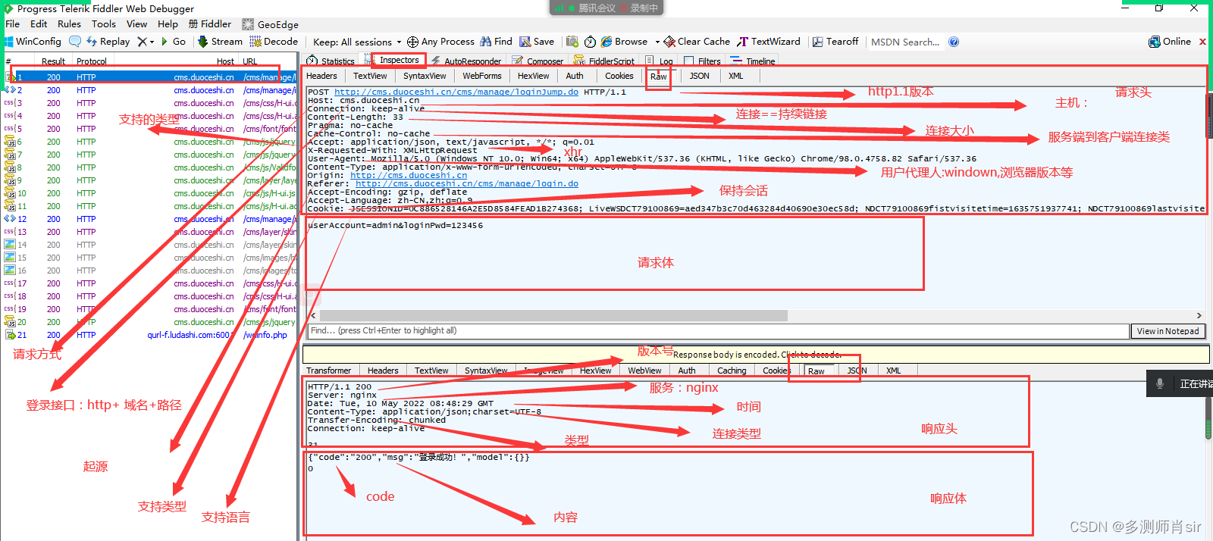Select request Raw tab

click(659, 77)
